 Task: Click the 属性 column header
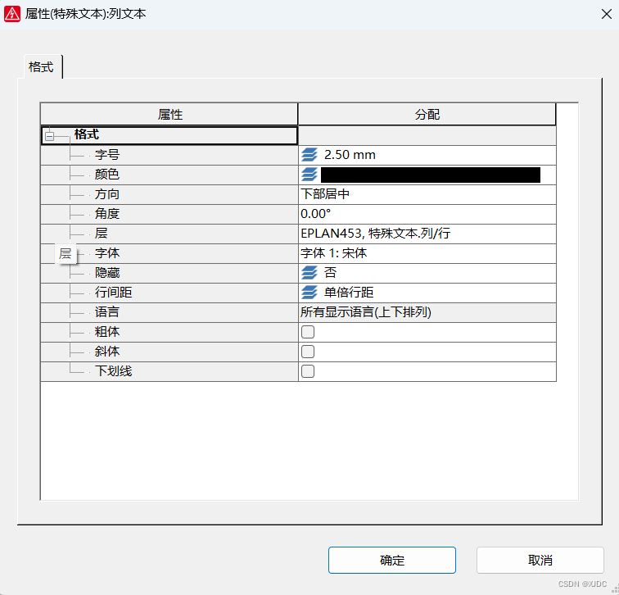pos(169,115)
